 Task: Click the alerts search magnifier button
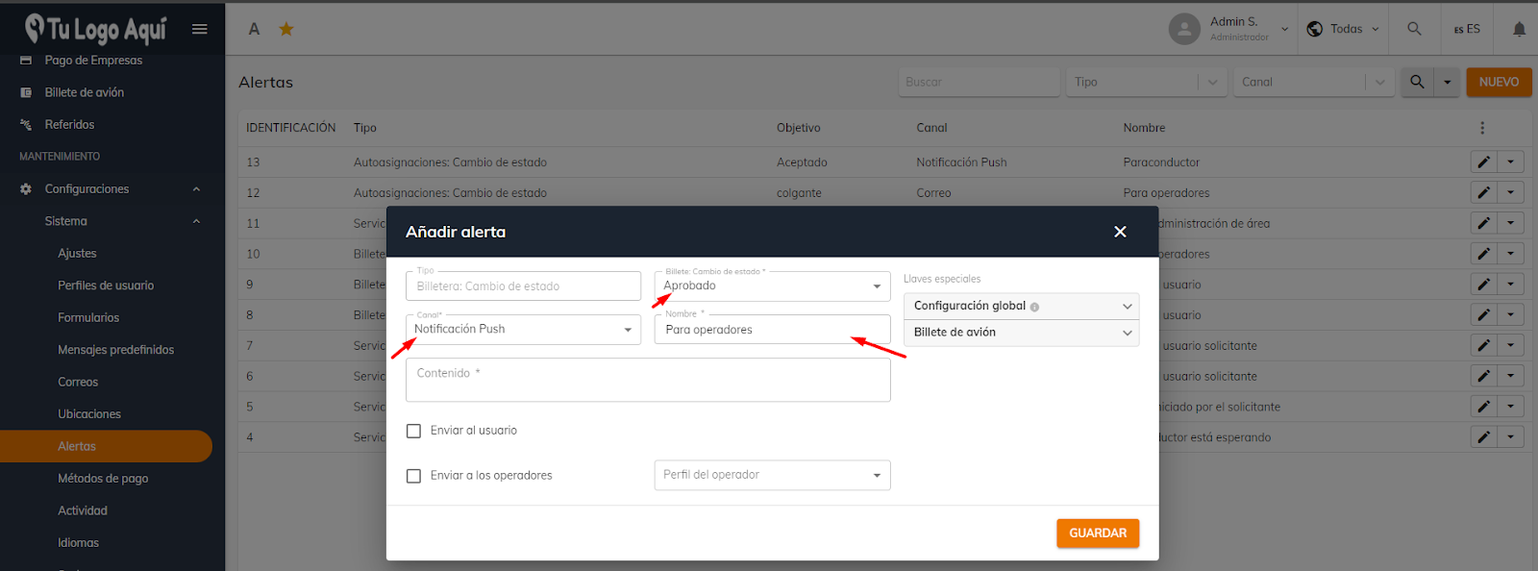[1417, 82]
